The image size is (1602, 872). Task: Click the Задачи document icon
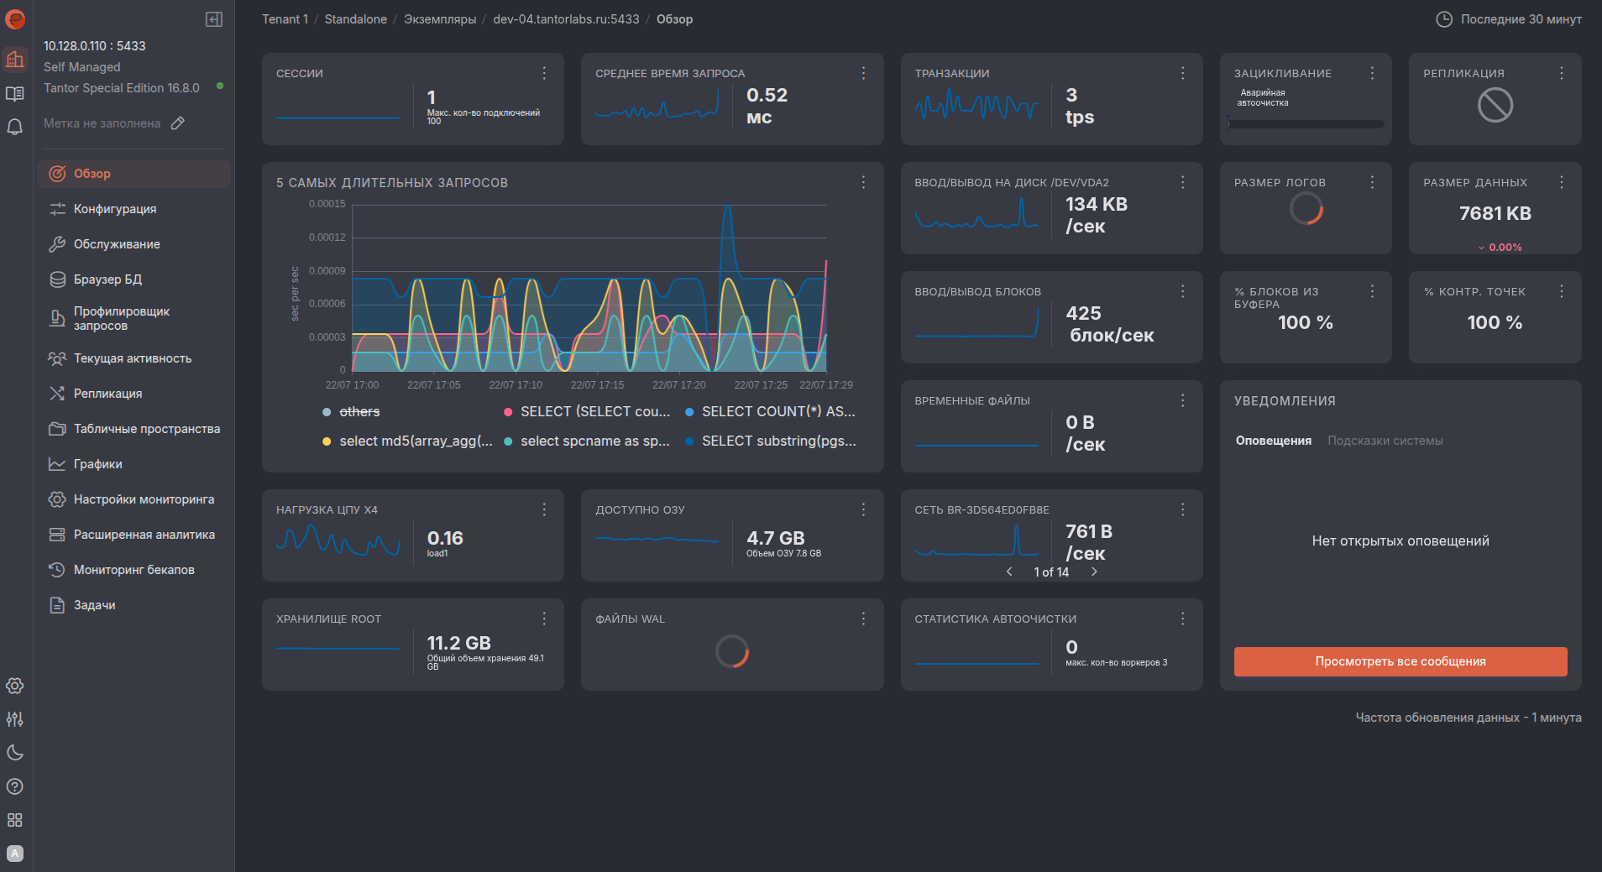point(57,605)
